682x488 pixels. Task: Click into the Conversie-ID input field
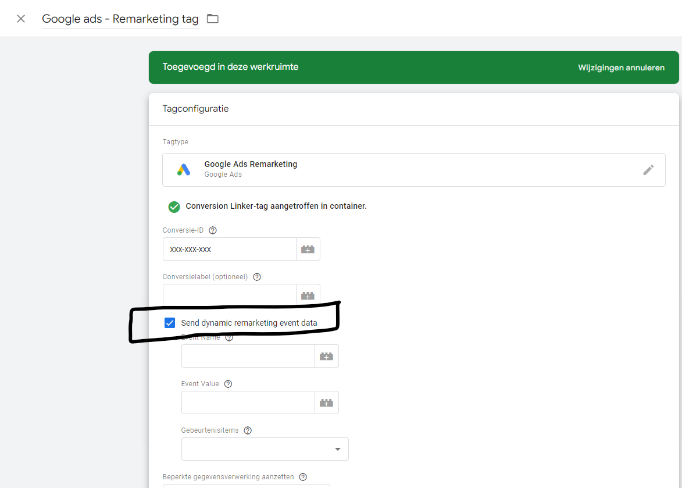pyautogui.click(x=229, y=249)
